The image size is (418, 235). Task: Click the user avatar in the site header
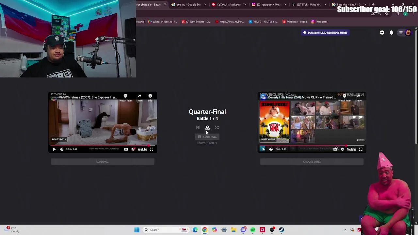point(408,33)
